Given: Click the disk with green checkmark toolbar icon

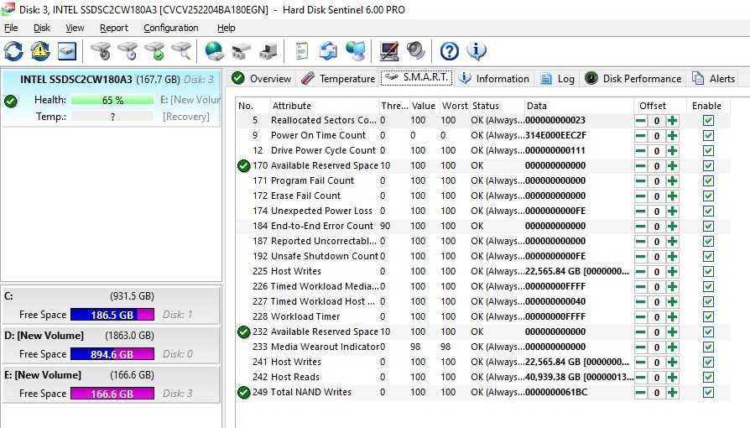Looking at the screenshot, I should 155,50.
